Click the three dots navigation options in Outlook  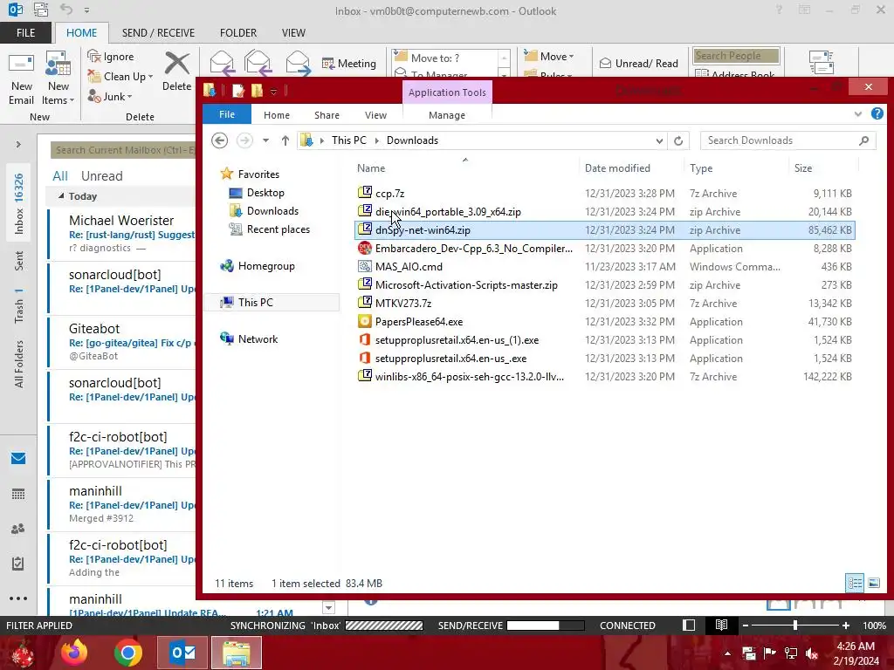point(18,598)
